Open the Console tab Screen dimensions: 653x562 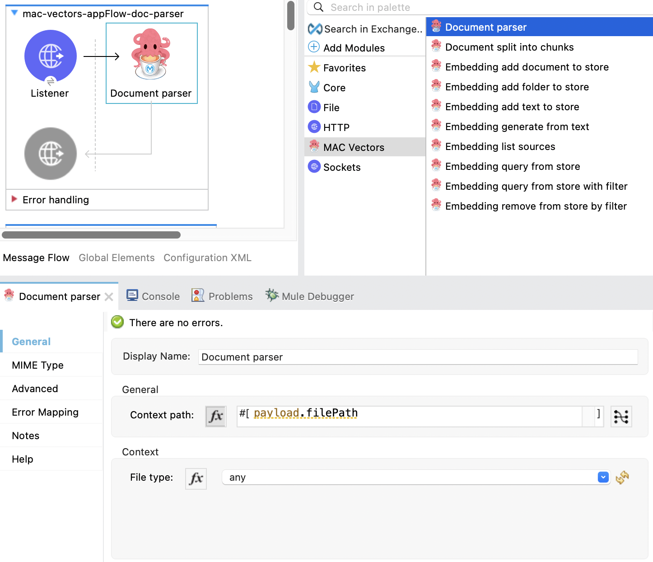[153, 296]
